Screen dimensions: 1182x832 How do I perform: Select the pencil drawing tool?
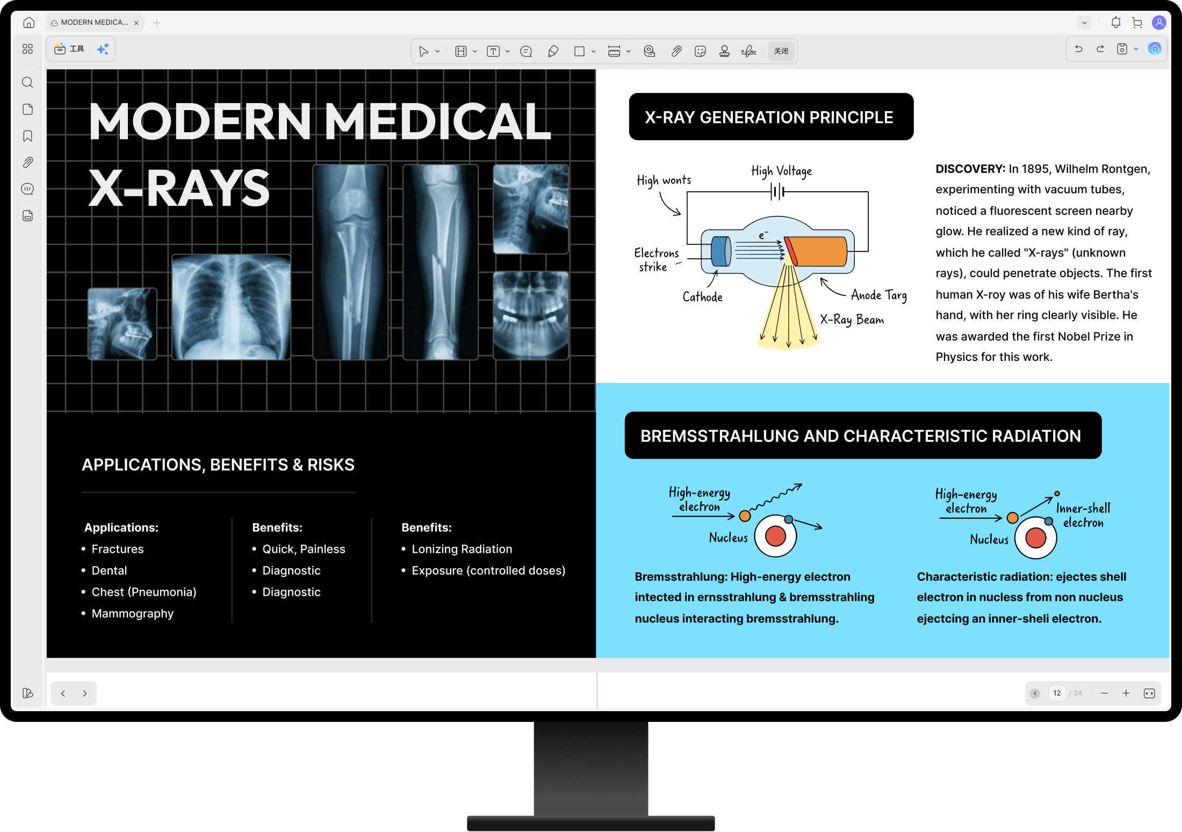[x=553, y=51]
